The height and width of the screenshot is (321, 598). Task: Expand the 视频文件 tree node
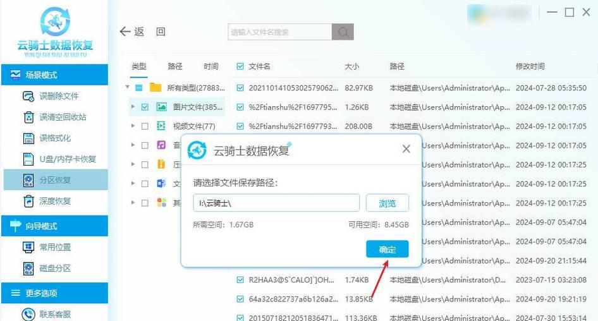click(x=133, y=126)
